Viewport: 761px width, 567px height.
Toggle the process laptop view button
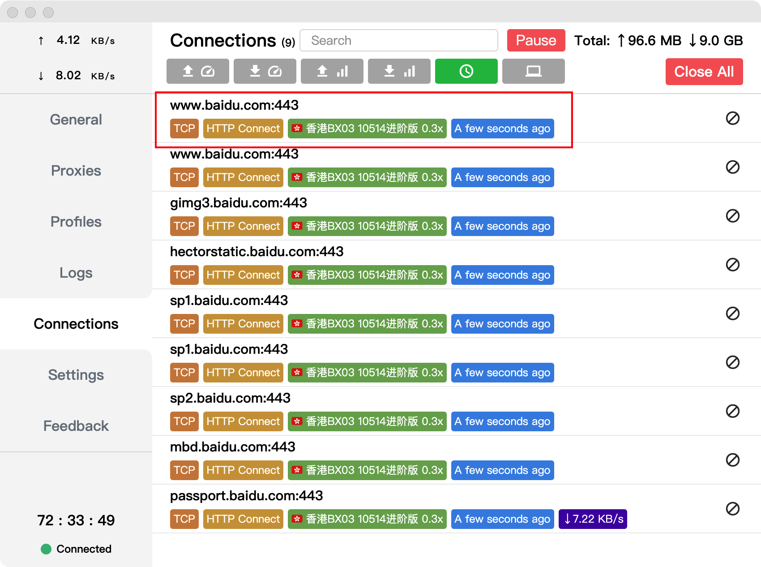[533, 71]
